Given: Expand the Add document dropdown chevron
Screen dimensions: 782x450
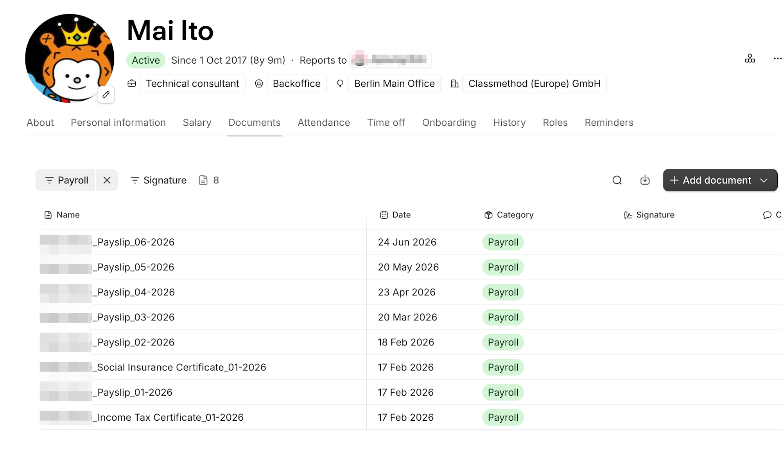Looking at the screenshot, I should point(764,180).
